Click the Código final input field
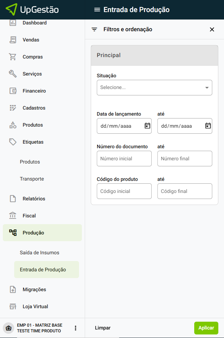 185,191
